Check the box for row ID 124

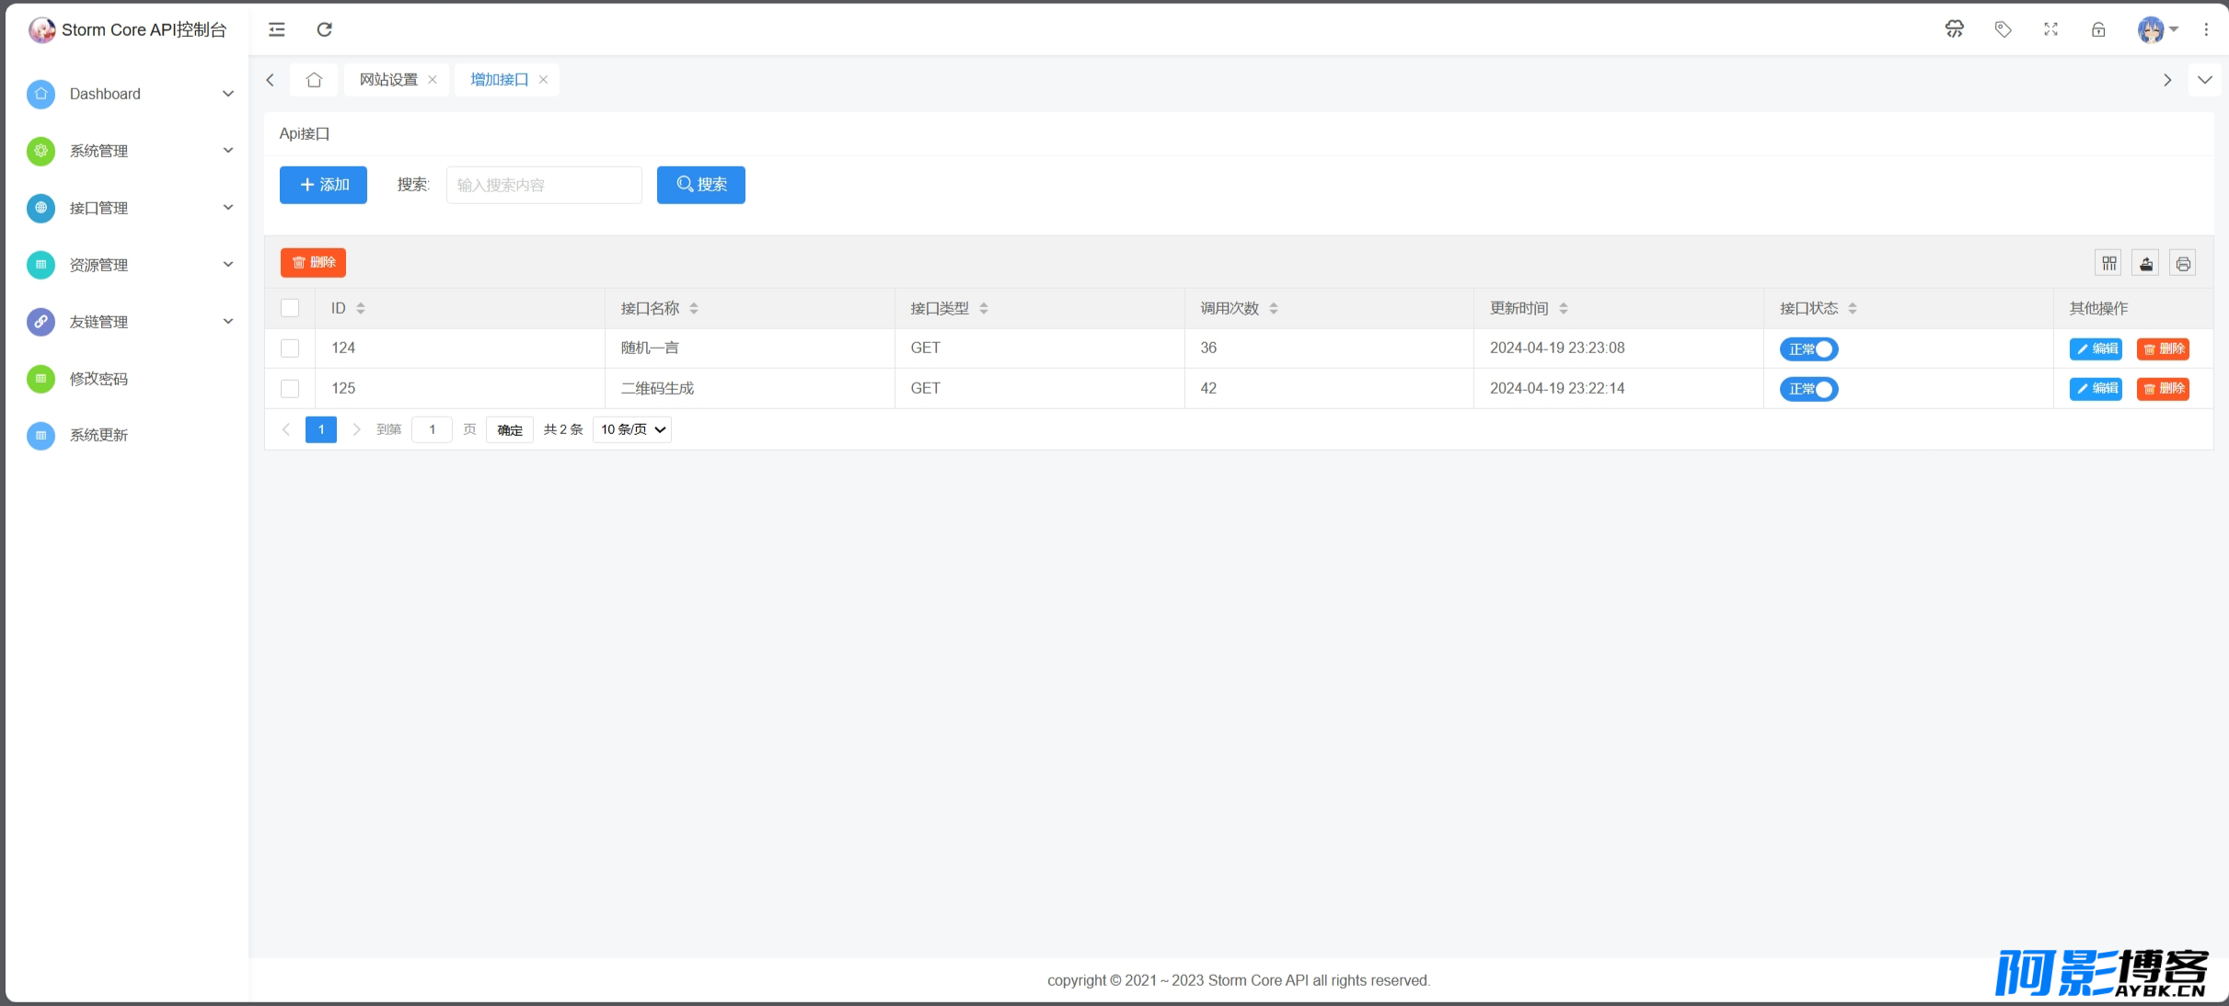coord(290,349)
